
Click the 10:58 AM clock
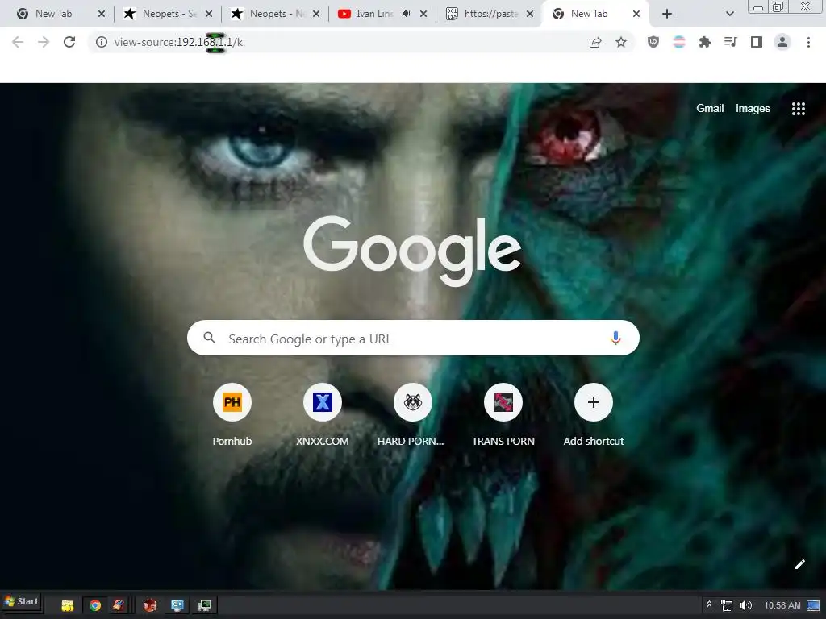(782, 605)
